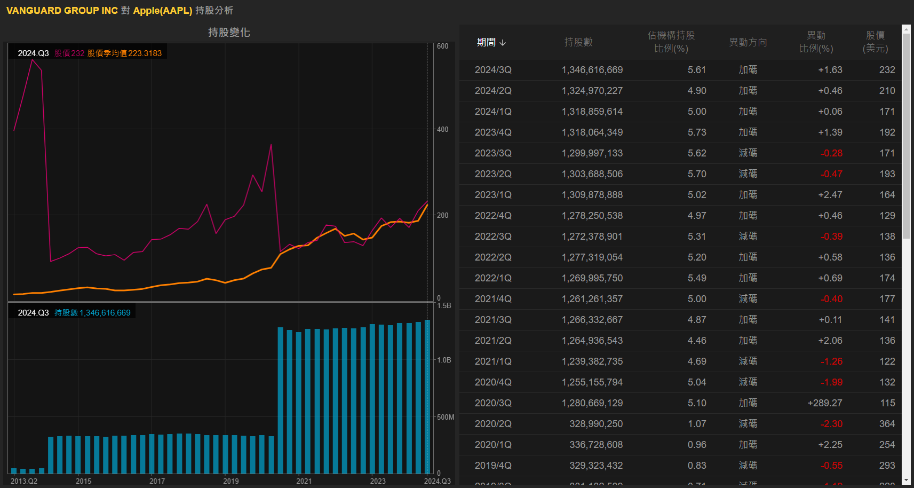
Task: Select the 2023/1Q period cell
Action: [493, 195]
